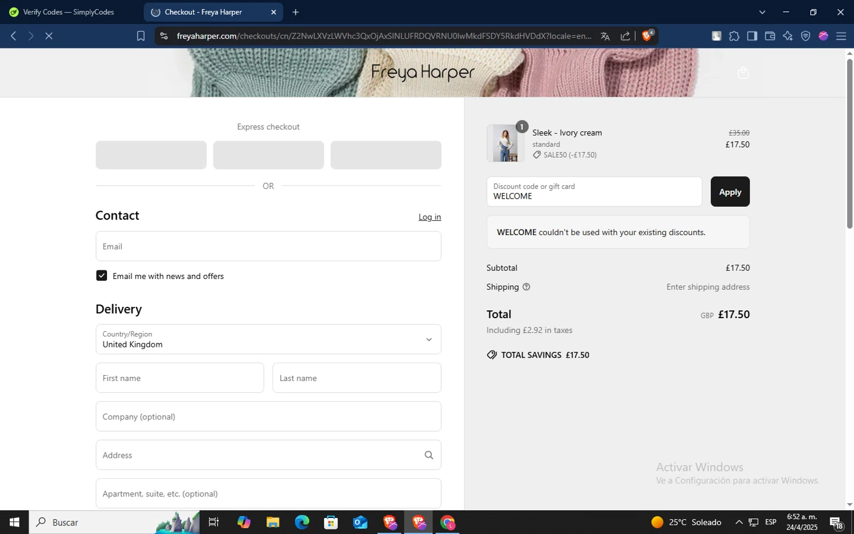Open File Explorer from taskbar
Image resolution: width=854 pixels, height=534 pixels.
(273, 522)
